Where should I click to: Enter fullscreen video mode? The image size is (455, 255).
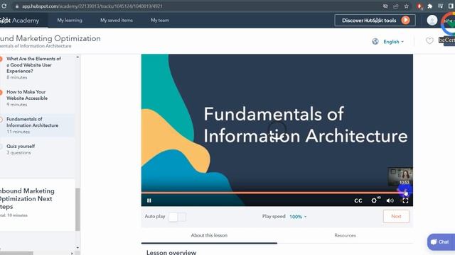click(405, 200)
